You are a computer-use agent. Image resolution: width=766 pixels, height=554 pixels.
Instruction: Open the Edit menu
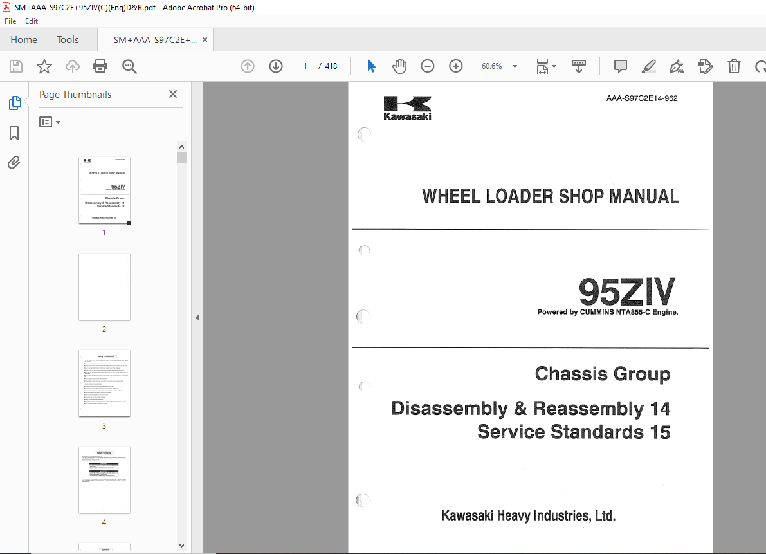32,21
